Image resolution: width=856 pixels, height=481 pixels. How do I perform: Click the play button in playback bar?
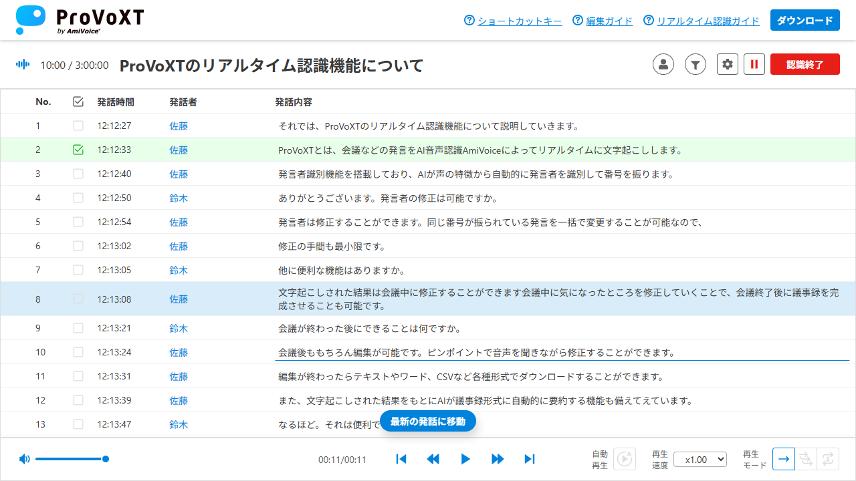[465, 459]
